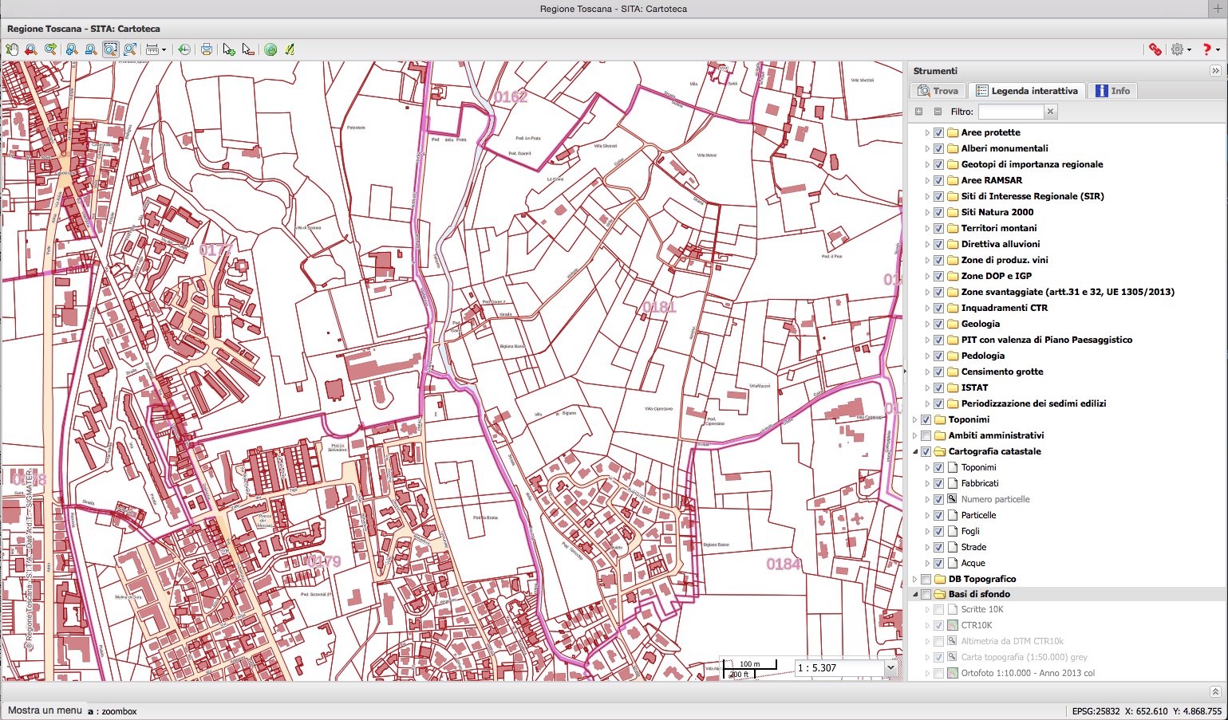Click into the Filtro input field
Screen dimensions: 1228x720
tap(1011, 112)
